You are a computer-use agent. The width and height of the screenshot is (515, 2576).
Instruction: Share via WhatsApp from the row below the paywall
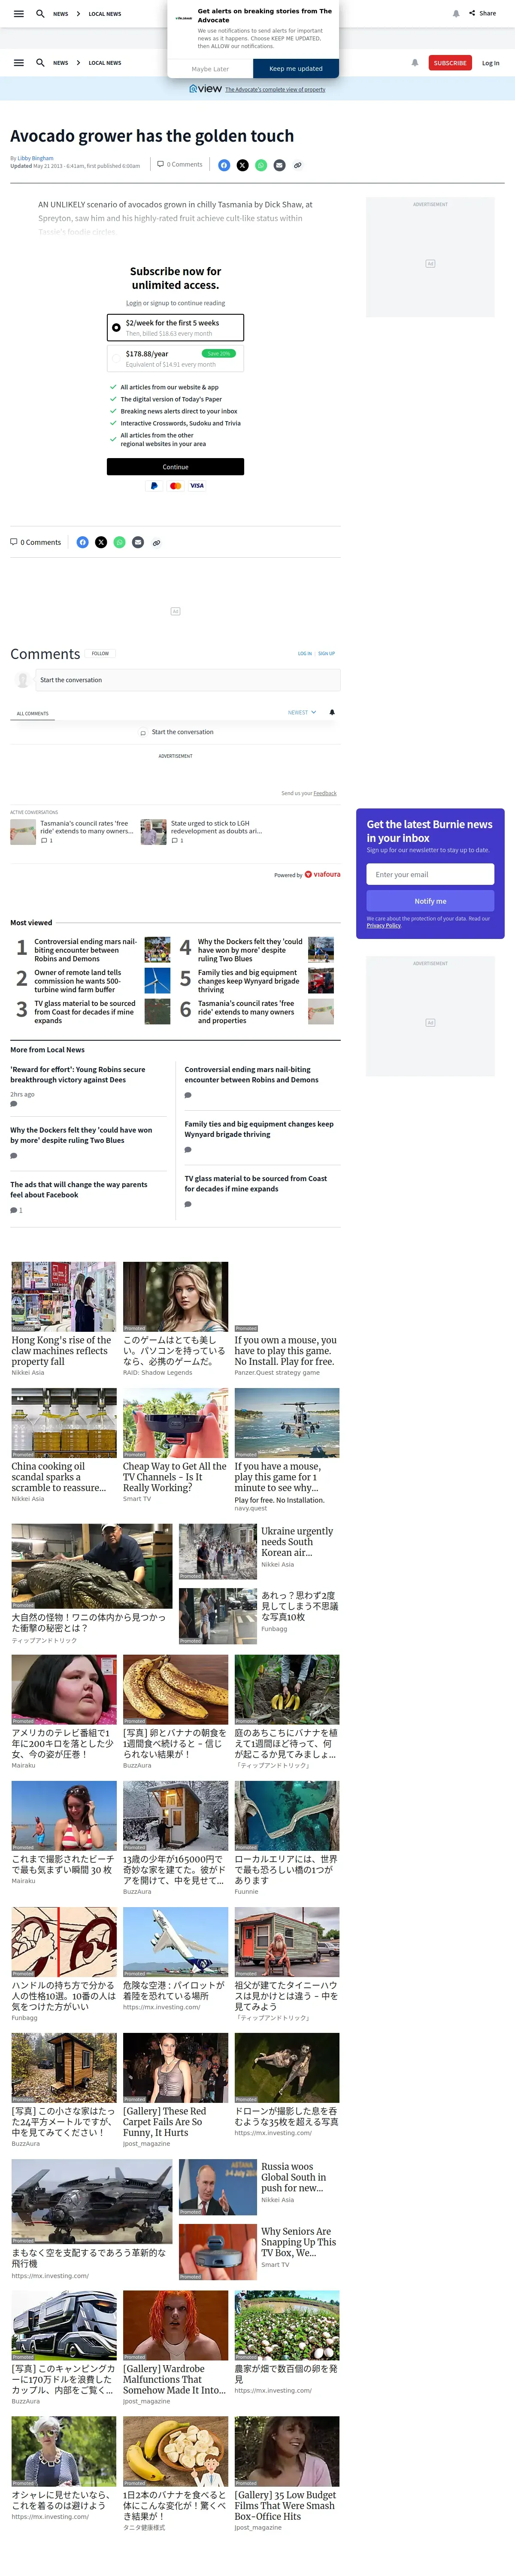pyautogui.click(x=119, y=542)
